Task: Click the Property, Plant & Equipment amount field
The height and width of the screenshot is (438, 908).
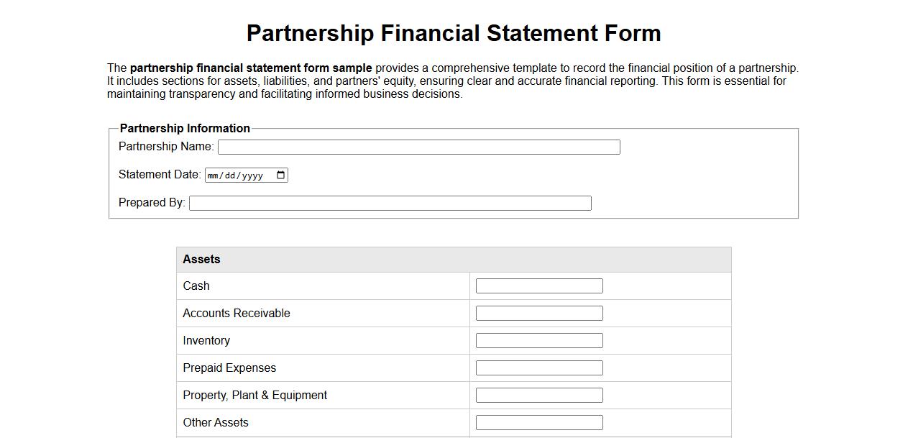Action: point(538,395)
